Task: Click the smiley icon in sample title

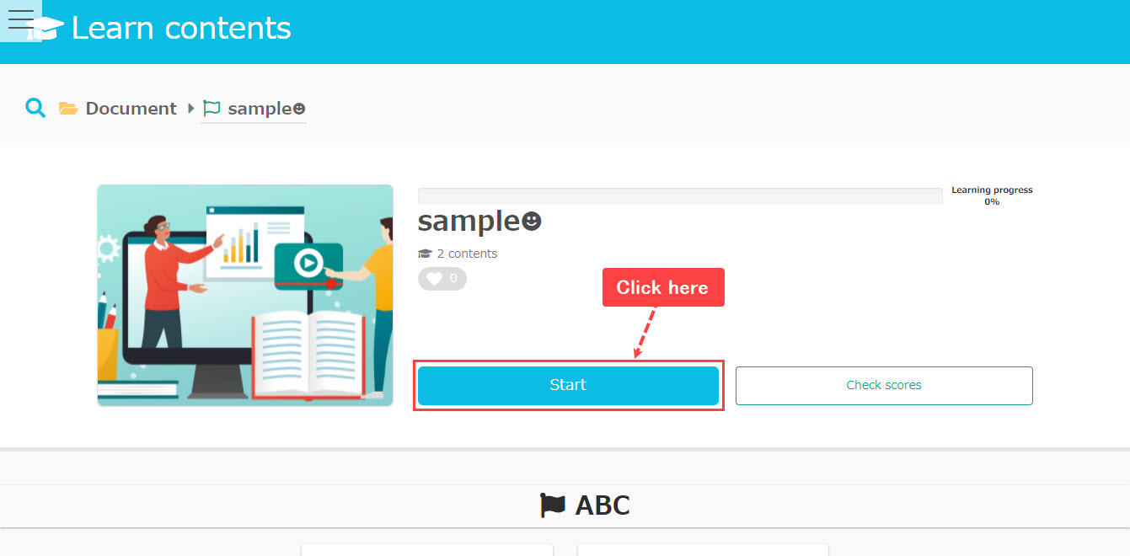Action: coord(532,222)
